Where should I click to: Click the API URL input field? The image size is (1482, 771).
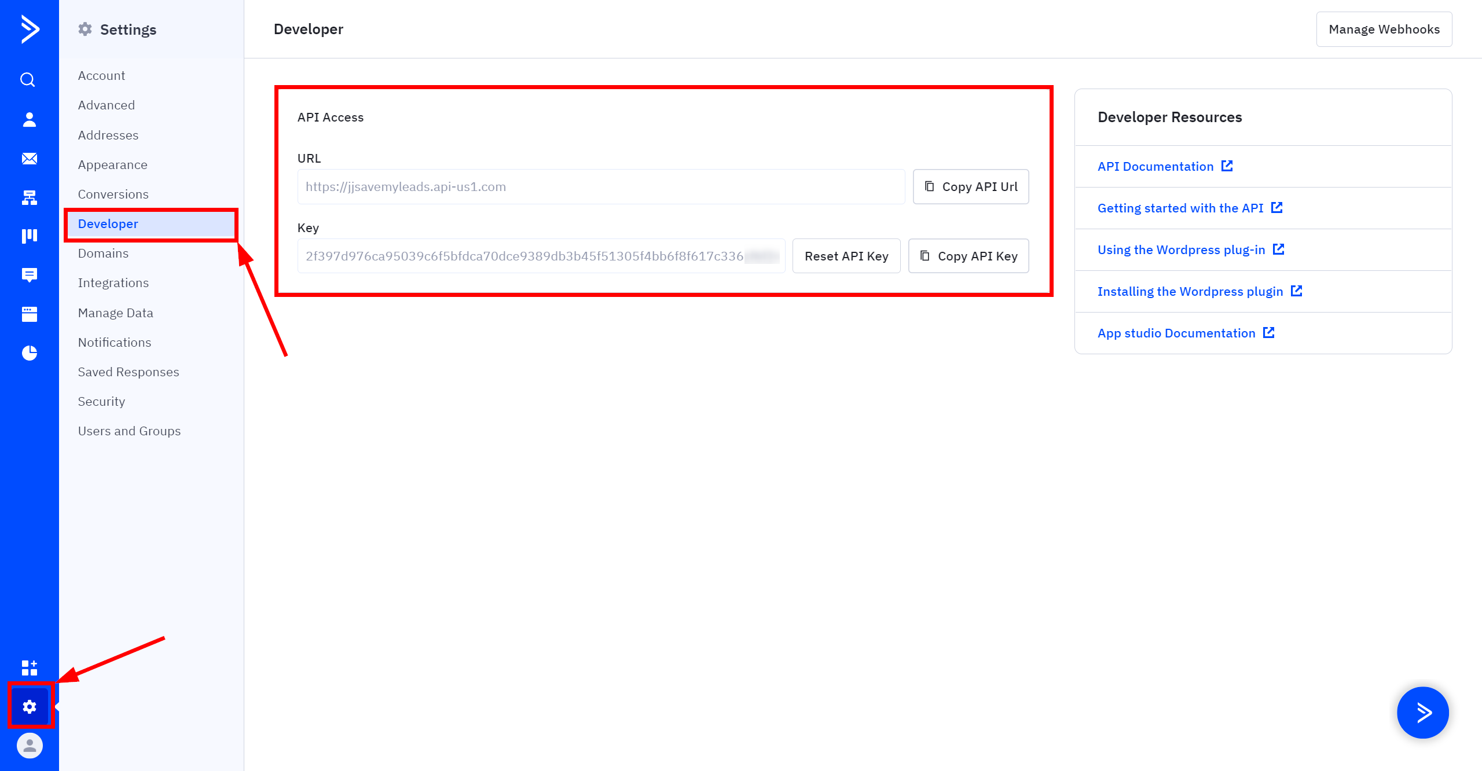[x=601, y=186]
